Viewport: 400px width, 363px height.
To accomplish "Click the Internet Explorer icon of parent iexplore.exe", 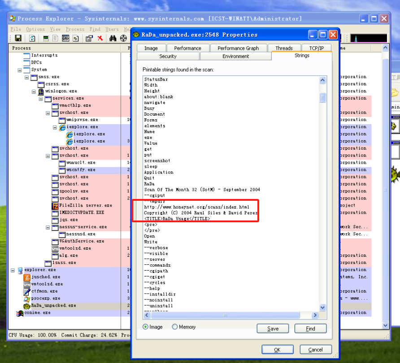I will pos(62,127).
